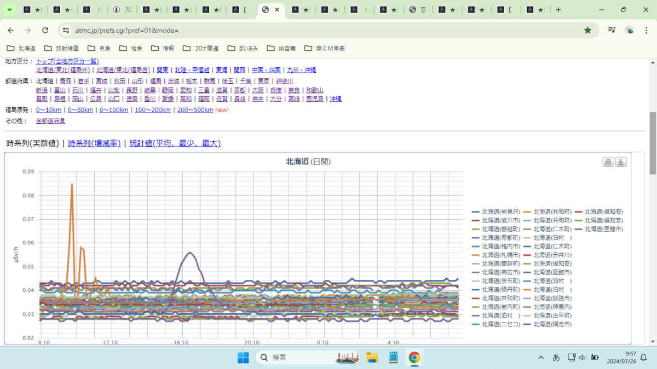This screenshot has height=369, width=657.
Task: Reload the page with refresh icon
Action: tap(45, 30)
